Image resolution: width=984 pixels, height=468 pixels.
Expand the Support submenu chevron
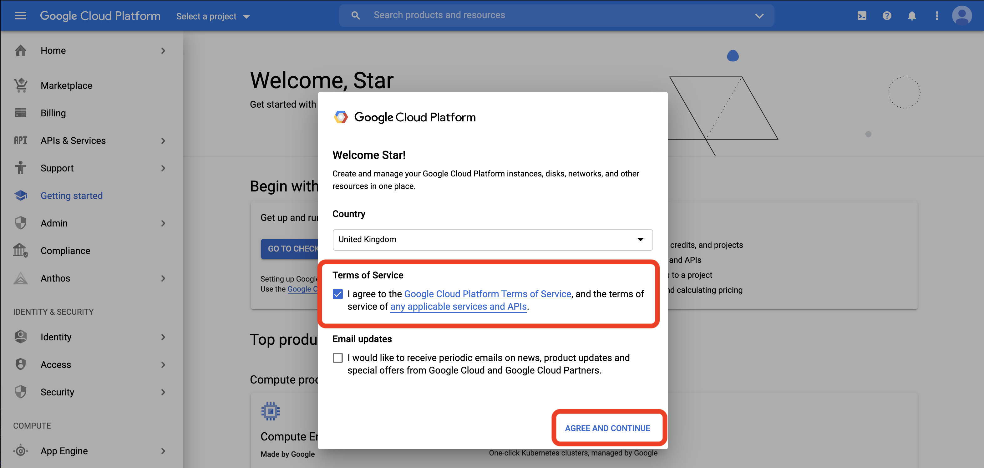coord(163,168)
